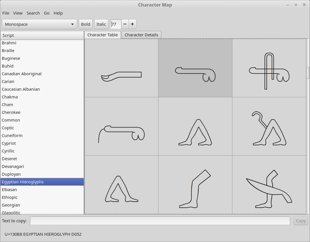Open the Monospace font dropdown
The width and height of the screenshot is (310, 242).
pos(40,24)
